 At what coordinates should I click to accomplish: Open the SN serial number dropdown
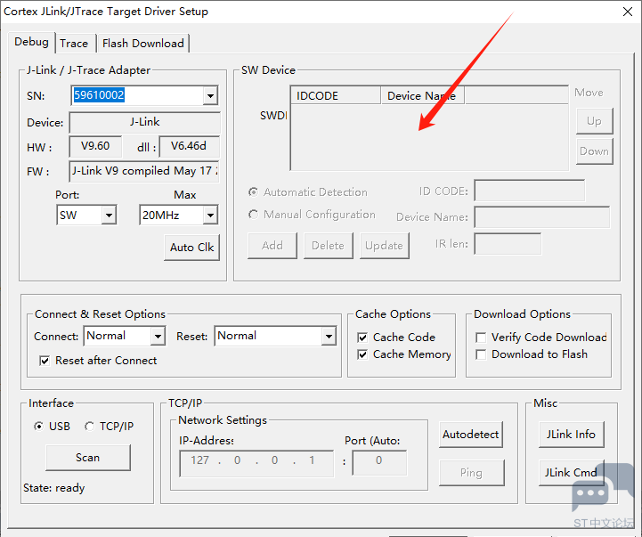210,96
